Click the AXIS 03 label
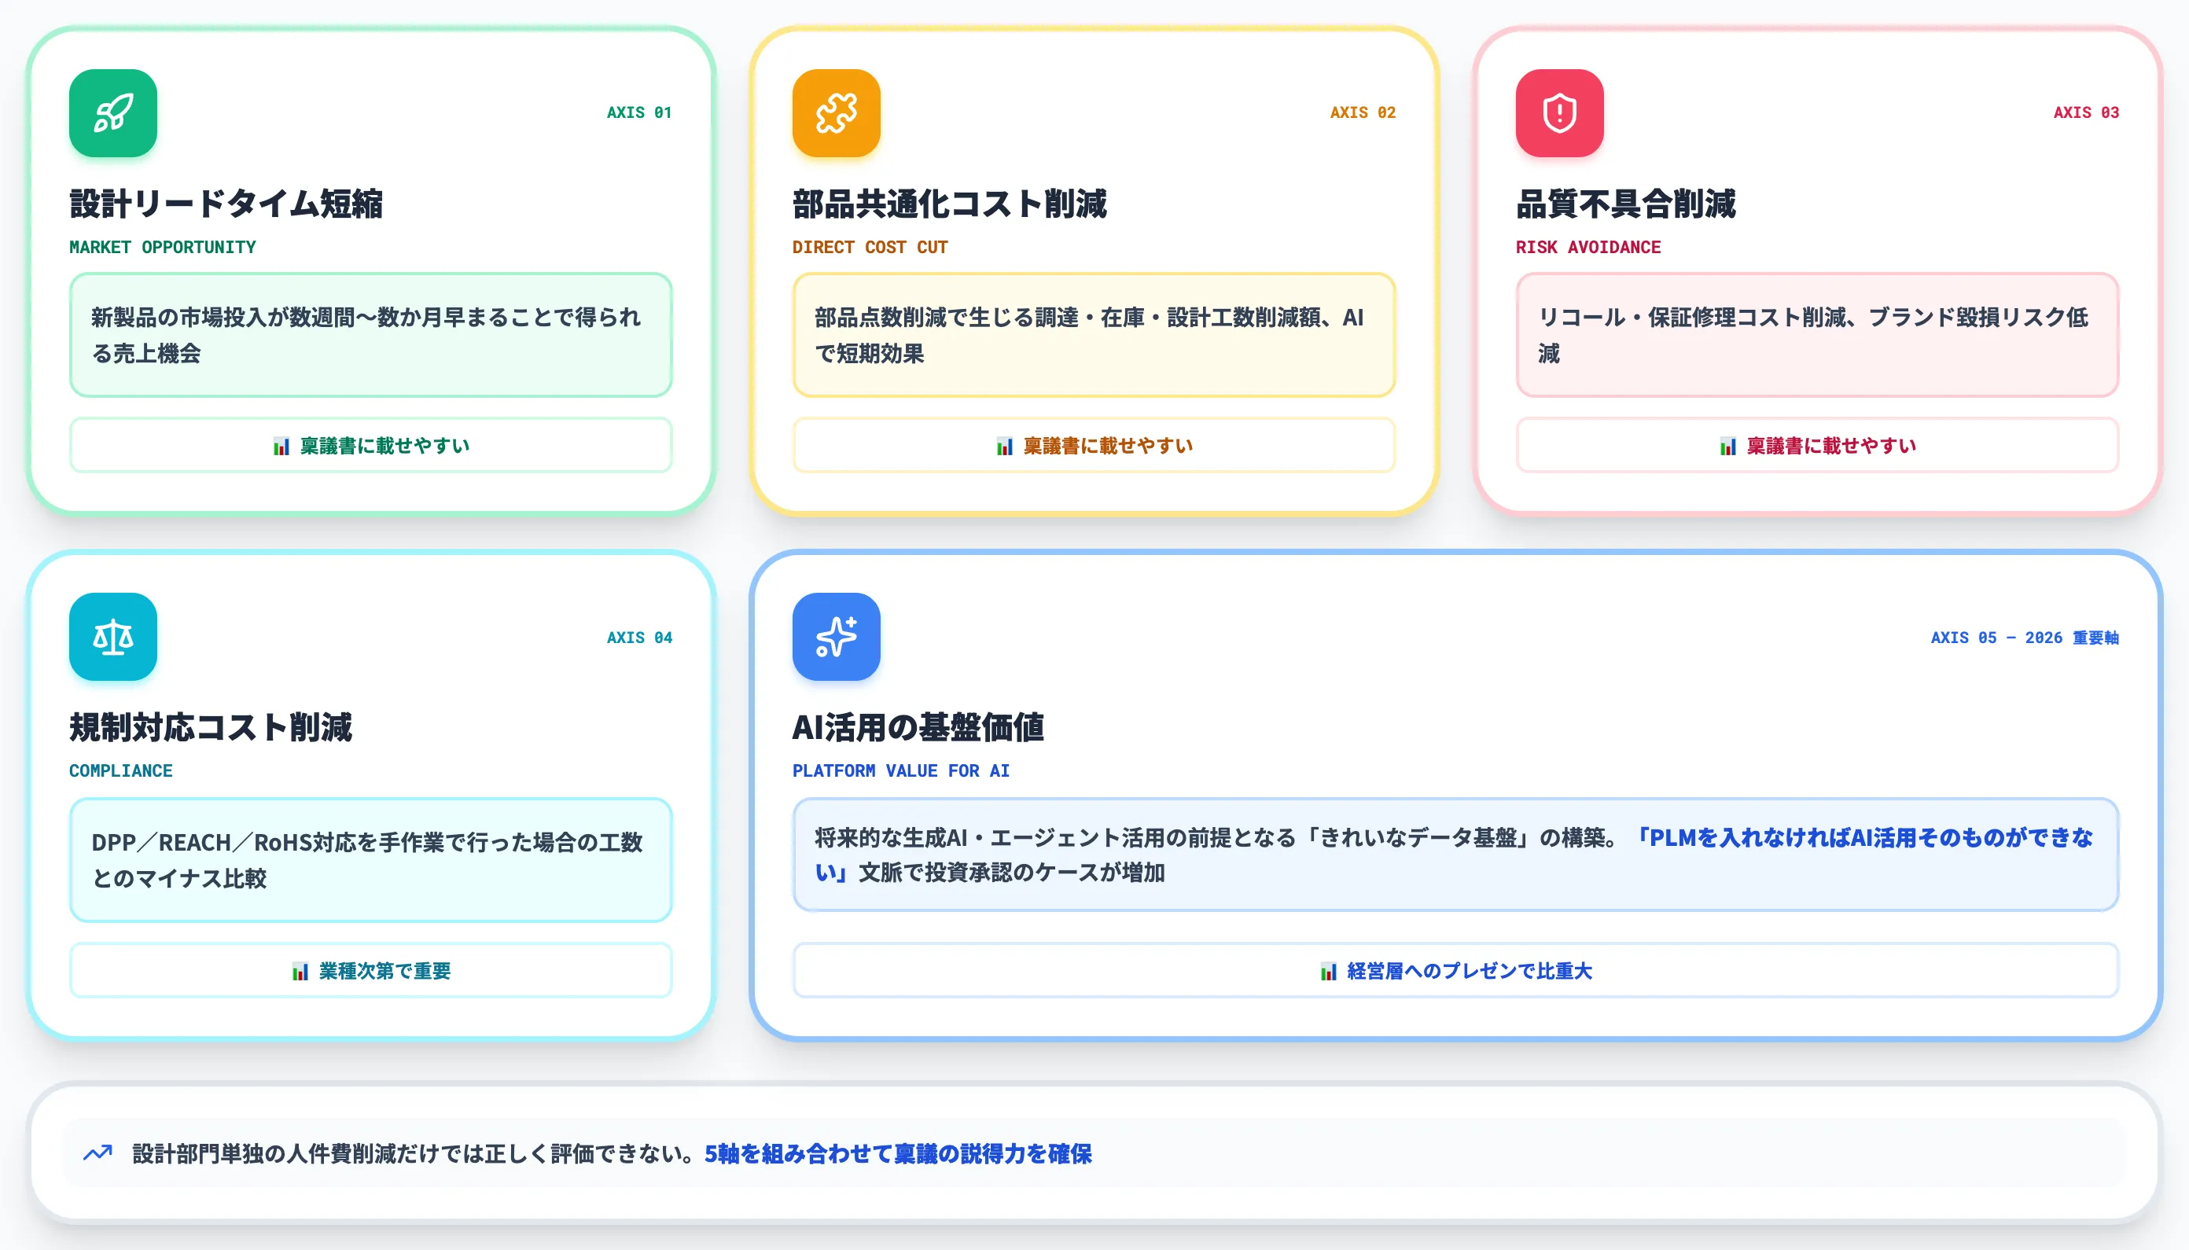The image size is (2189, 1250). point(2086,112)
